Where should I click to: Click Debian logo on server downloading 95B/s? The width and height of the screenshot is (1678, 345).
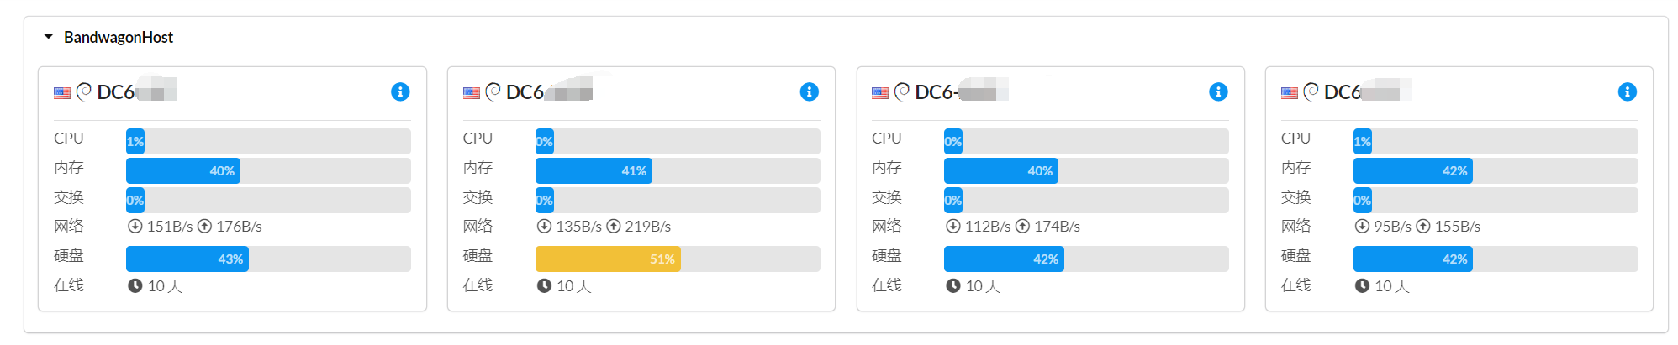(x=1311, y=91)
